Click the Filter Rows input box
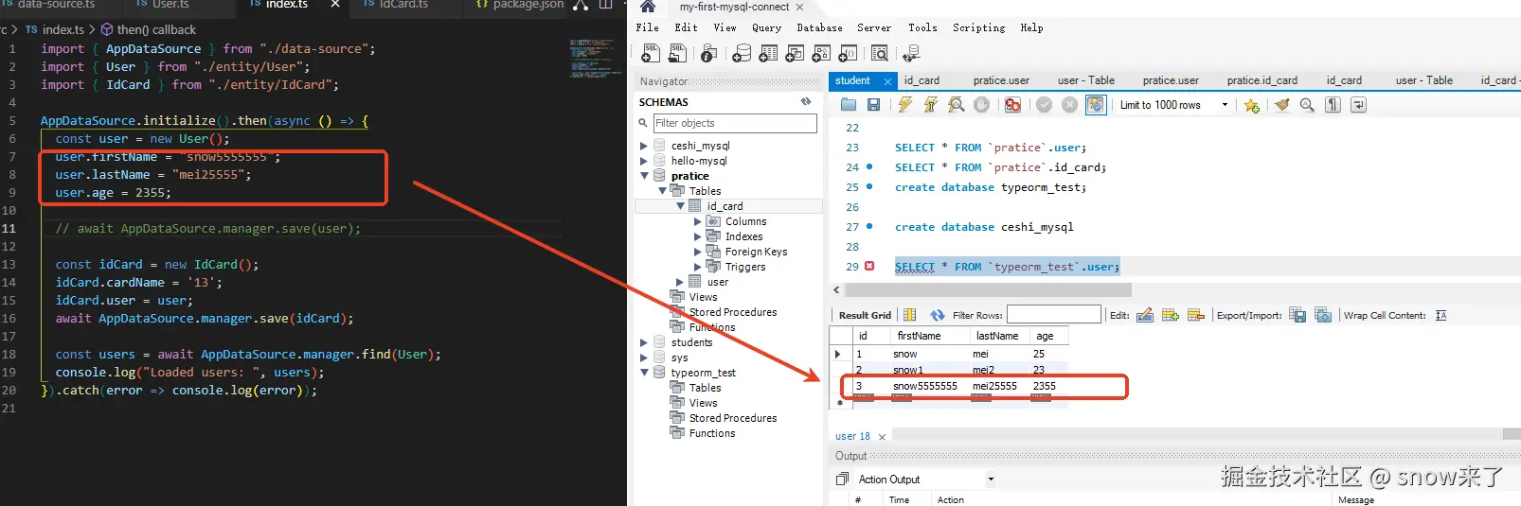Image resolution: width=1521 pixels, height=506 pixels. pos(1053,314)
